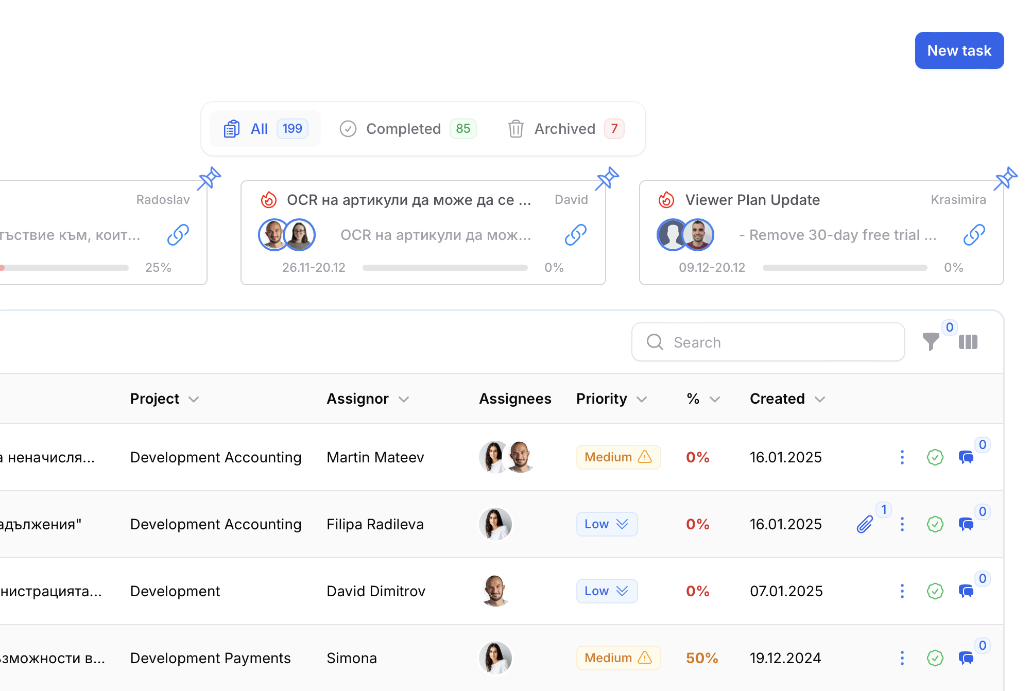This screenshot has height=691, width=1031.
Task: Click the 25% progress bar on Radoslav card
Action: pyautogui.click(x=64, y=268)
